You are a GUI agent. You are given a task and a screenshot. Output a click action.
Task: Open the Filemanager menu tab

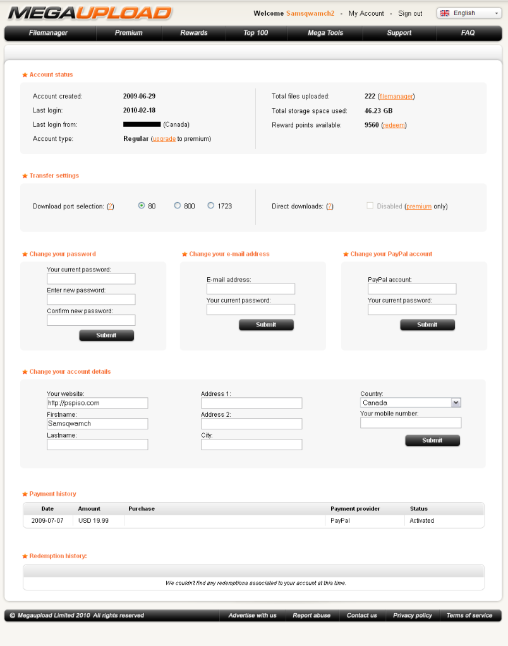(49, 33)
